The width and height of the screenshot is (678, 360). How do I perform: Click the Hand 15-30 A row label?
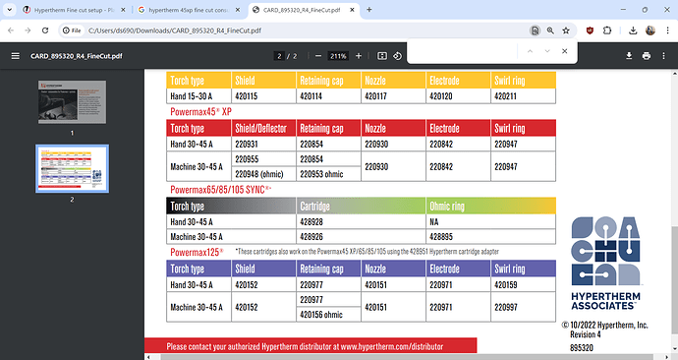192,96
